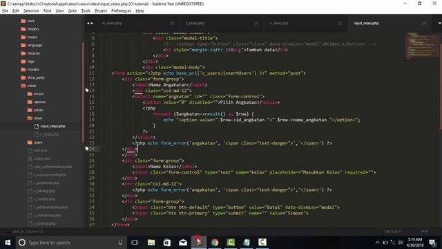Open the helpers folder

tap(30, 29)
